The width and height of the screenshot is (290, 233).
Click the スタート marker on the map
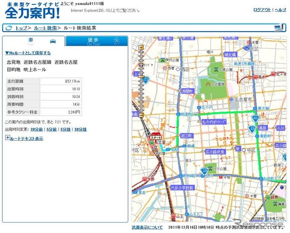pyautogui.click(x=156, y=137)
